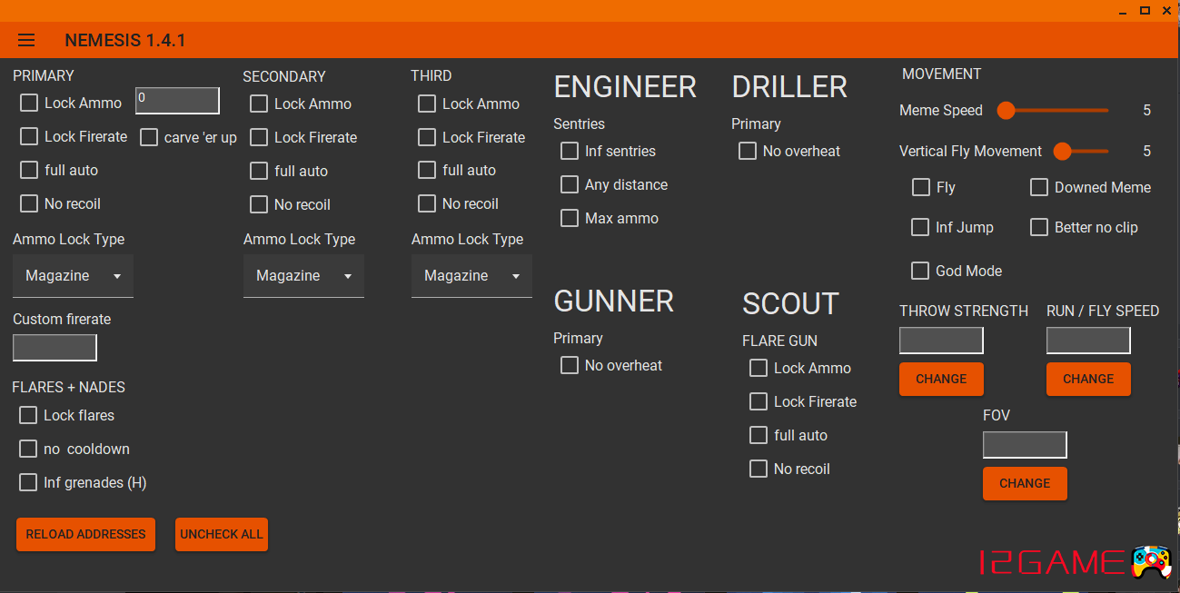Open Primary Ammo Lock Type dropdown
Screen dimensions: 1180x593
pyautogui.click(x=73, y=276)
